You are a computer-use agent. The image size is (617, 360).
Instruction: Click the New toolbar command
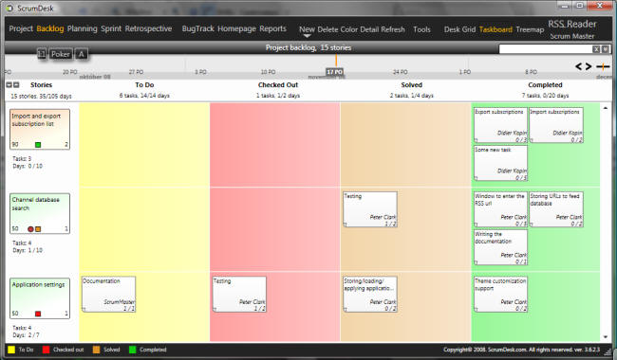307,29
